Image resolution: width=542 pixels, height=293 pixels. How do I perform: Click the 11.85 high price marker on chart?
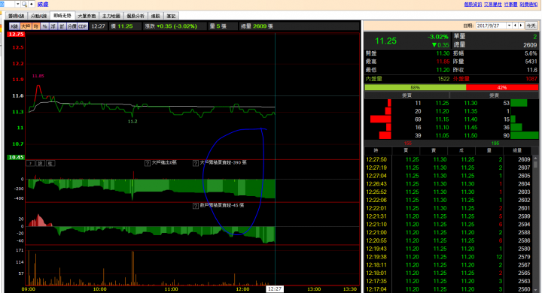[38, 76]
